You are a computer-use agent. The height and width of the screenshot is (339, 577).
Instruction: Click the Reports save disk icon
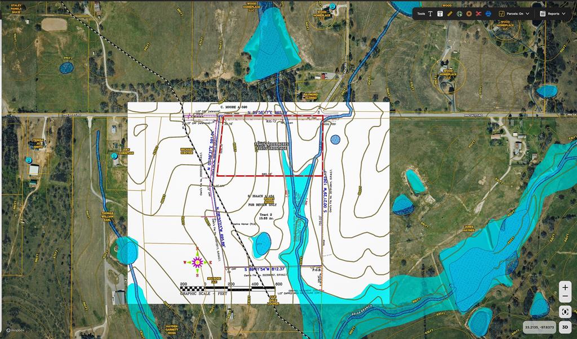point(542,13)
